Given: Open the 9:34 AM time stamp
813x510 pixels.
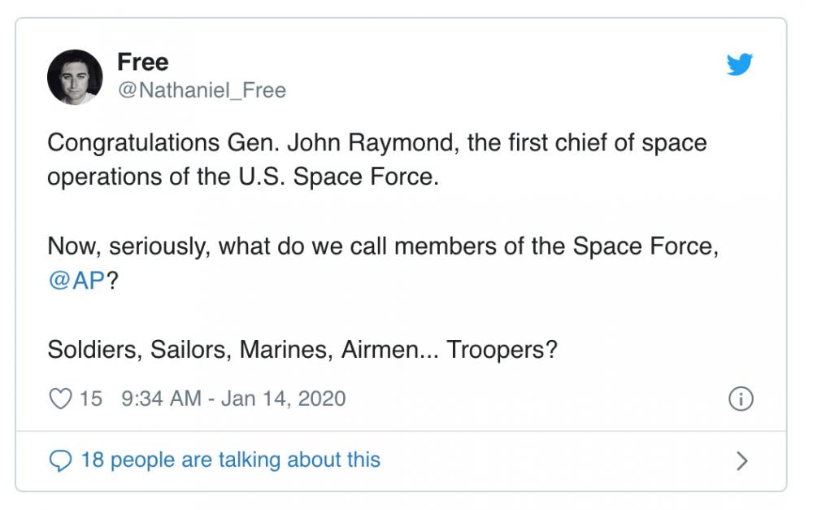Looking at the screenshot, I should click(x=161, y=399).
